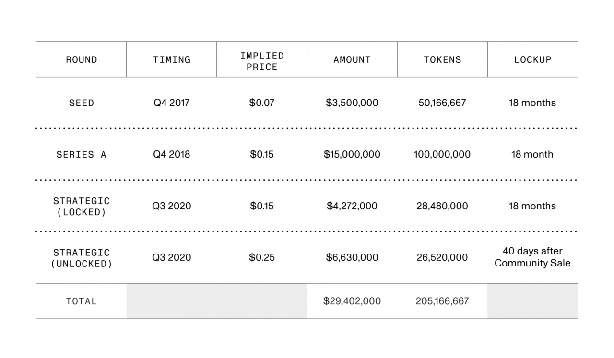The height and width of the screenshot is (358, 614).
Task: Click the 205,166,667 total tokens
Action: point(442,301)
